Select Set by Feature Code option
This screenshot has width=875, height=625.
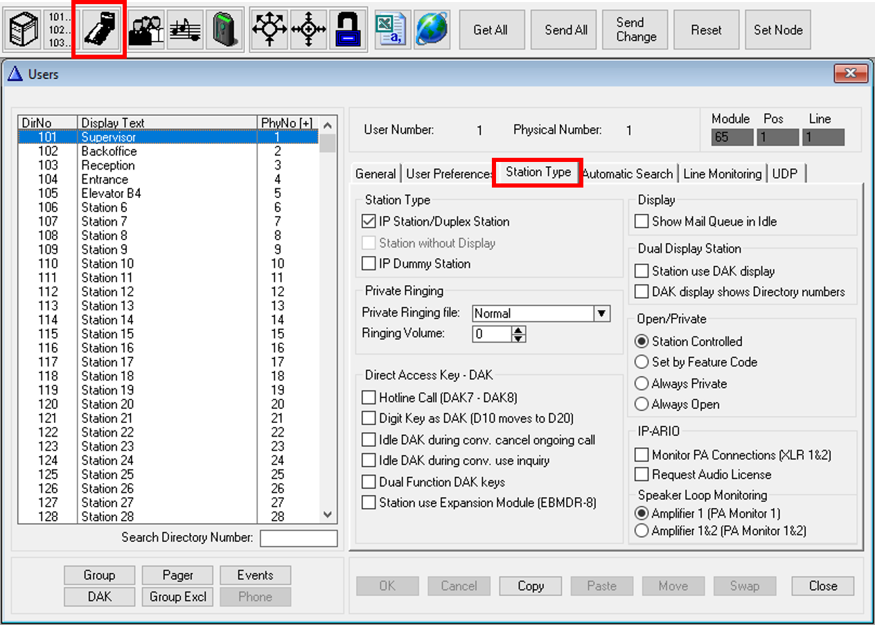[642, 362]
